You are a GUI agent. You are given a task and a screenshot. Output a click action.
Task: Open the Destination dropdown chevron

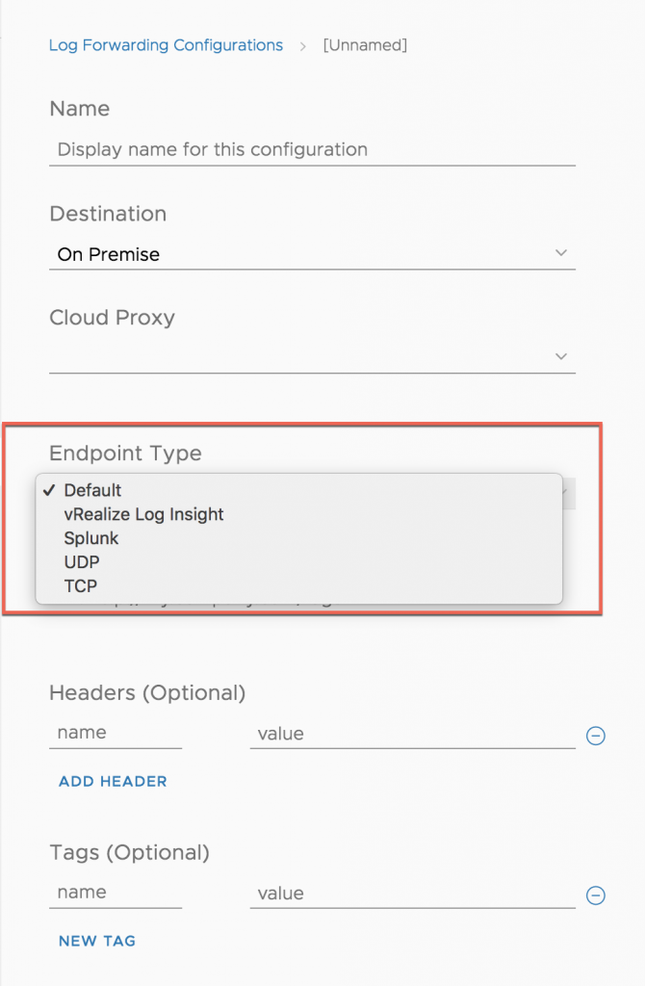[x=560, y=253]
